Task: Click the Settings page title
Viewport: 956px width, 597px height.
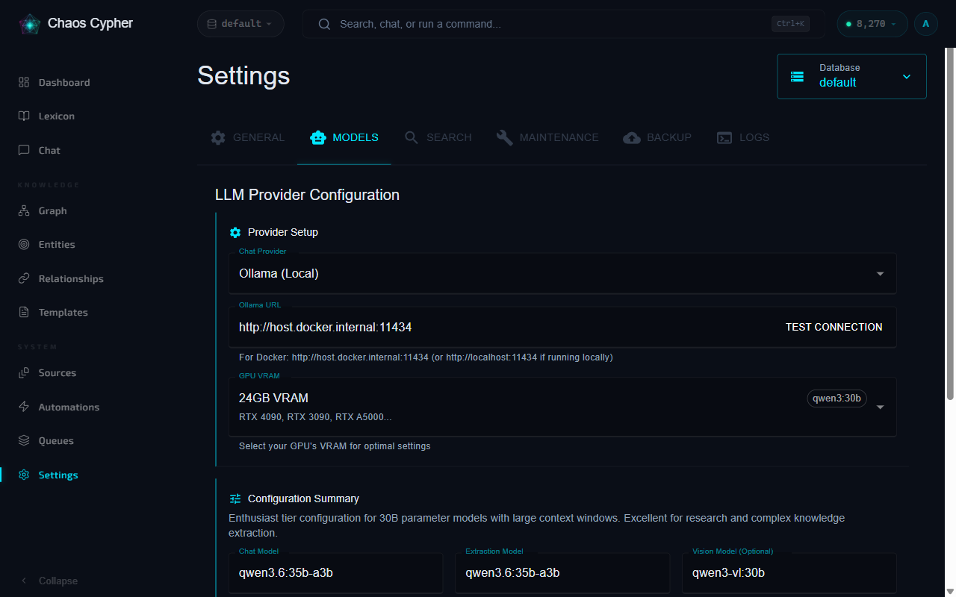Action: click(243, 75)
